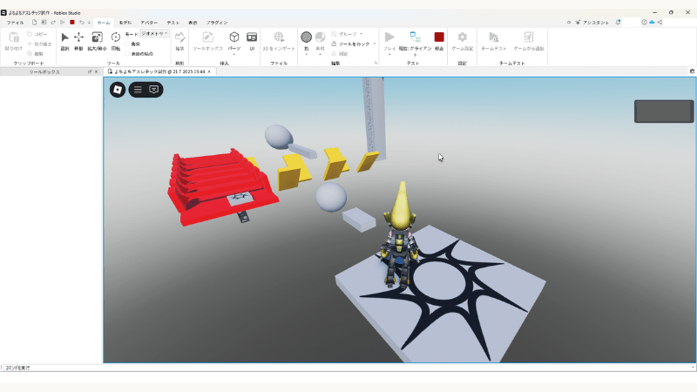This screenshot has height=392, width=697.
Task: Open the Roblox logo menu in viewport
Action: click(118, 90)
